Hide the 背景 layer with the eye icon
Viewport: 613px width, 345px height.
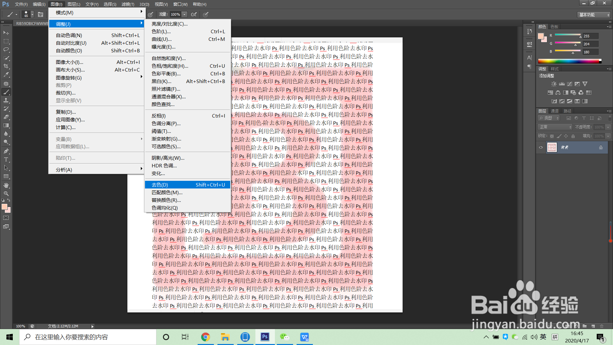pos(541,147)
